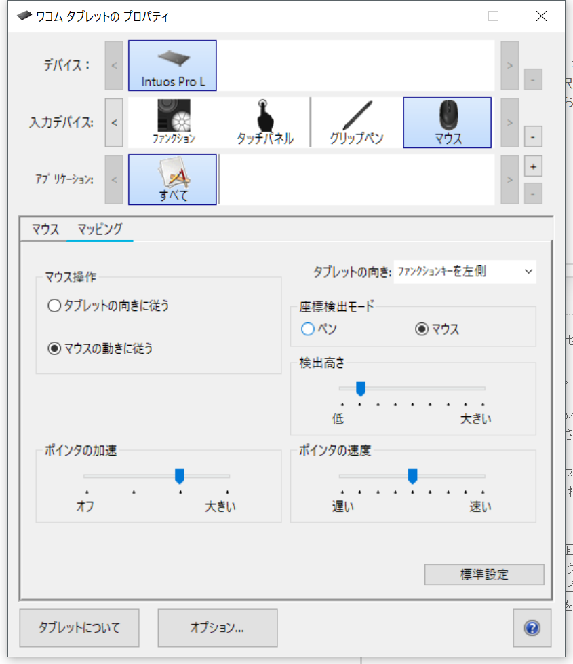Viewport: 573px width, 664px height.
Task: Select the マウス input device icon
Action: click(x=448, y=122)
